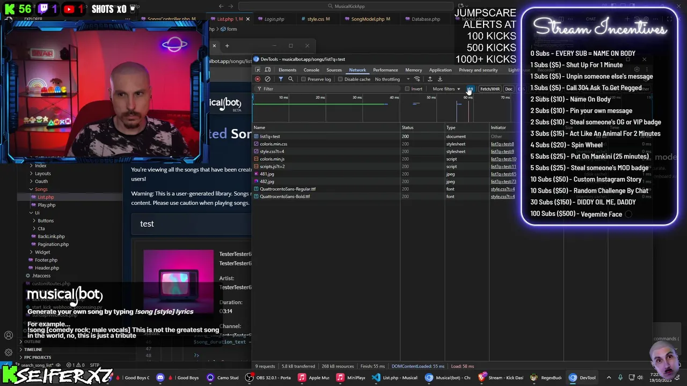
Task: Click the taskbar volume speaker icon
Action: coord(640,377)
